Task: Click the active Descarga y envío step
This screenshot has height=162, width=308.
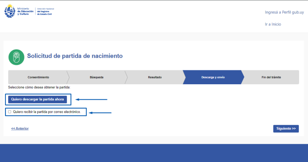Action: pos(213,77)
